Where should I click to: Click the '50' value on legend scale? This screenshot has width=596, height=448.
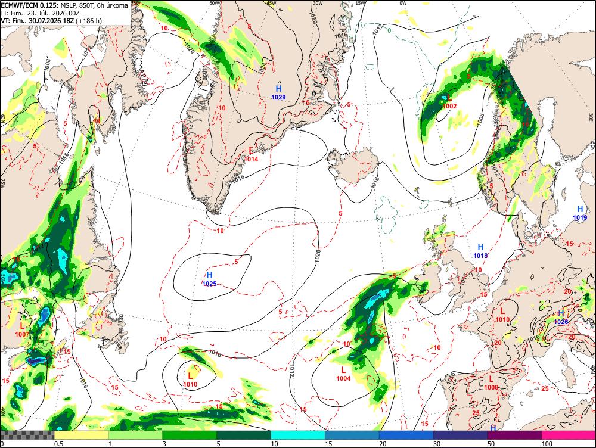tap(491, 444)
